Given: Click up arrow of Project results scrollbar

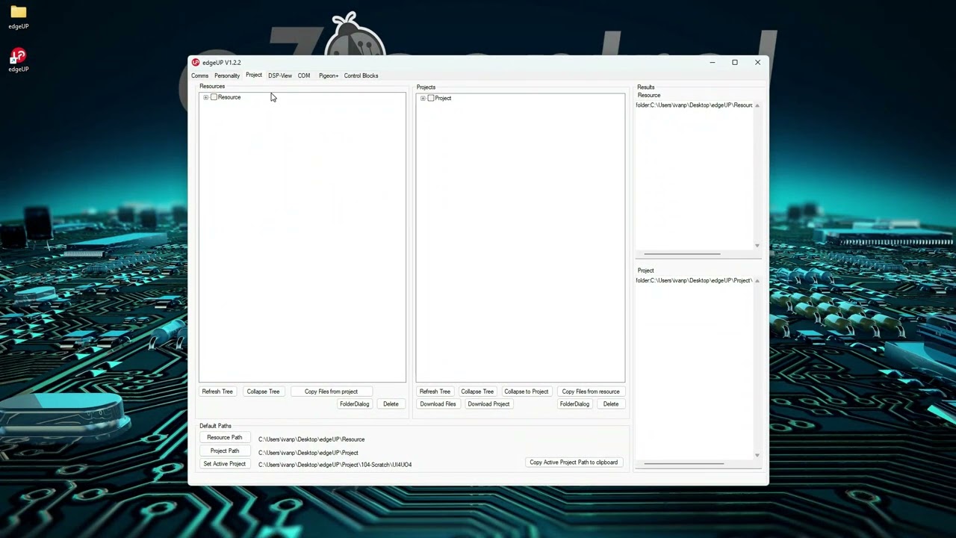Looking at the screenshot, I should [x=757, y=281].
